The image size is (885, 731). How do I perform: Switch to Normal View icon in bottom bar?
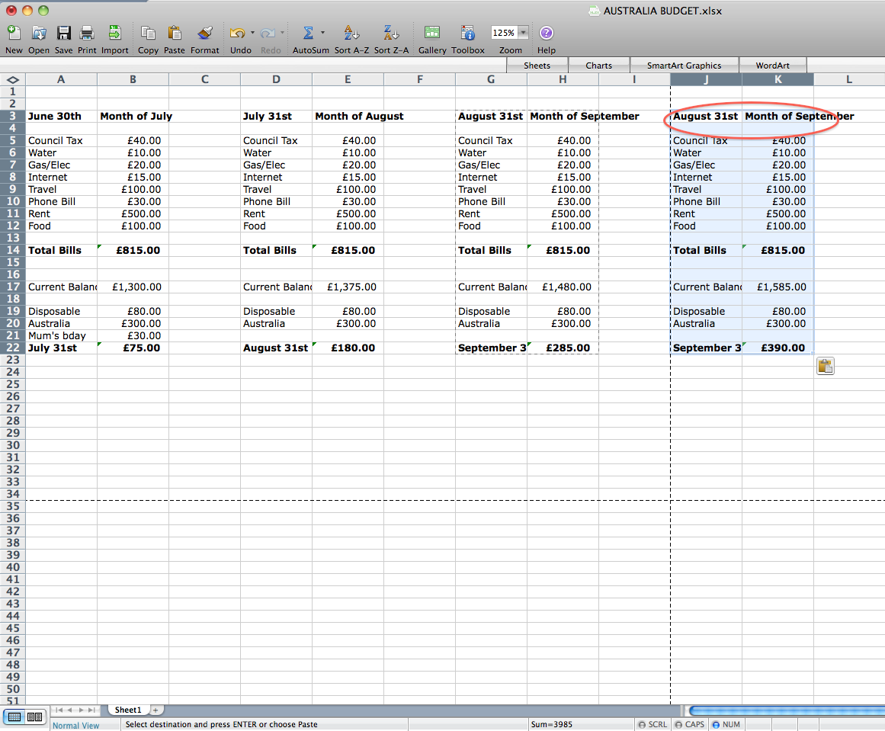pyautogui.click(x=14, y=717)
